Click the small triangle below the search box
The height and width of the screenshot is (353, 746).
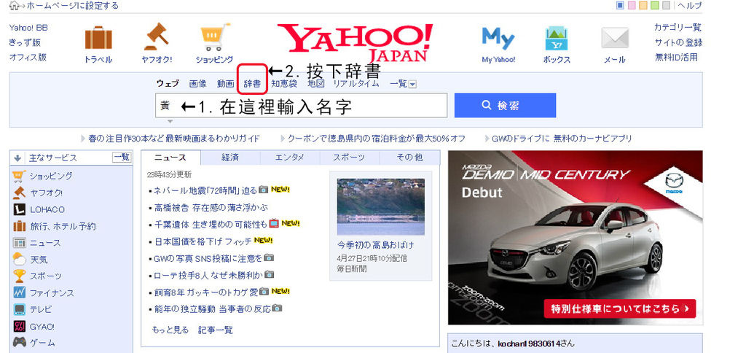point(170,122)
